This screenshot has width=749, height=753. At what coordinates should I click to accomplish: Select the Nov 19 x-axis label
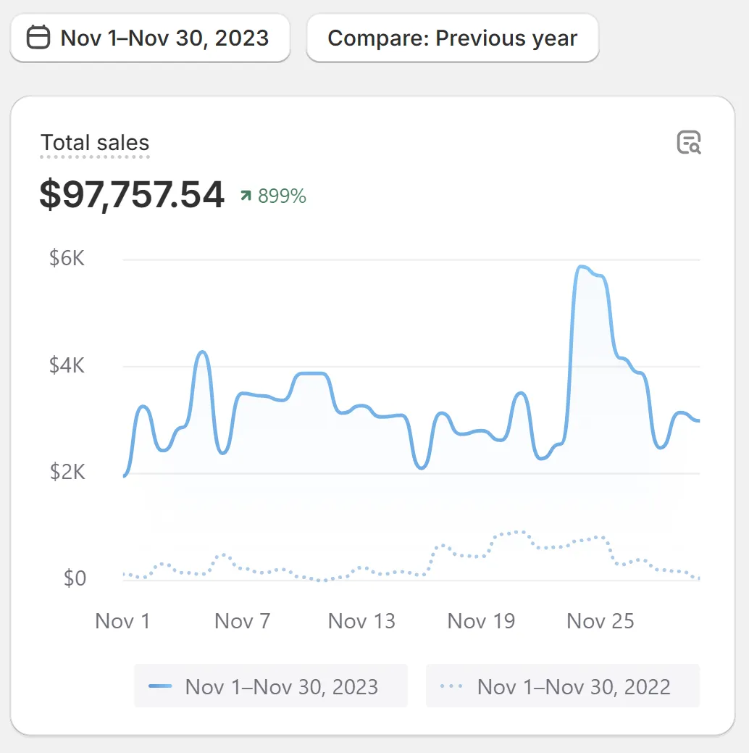(x=481, y=621)
